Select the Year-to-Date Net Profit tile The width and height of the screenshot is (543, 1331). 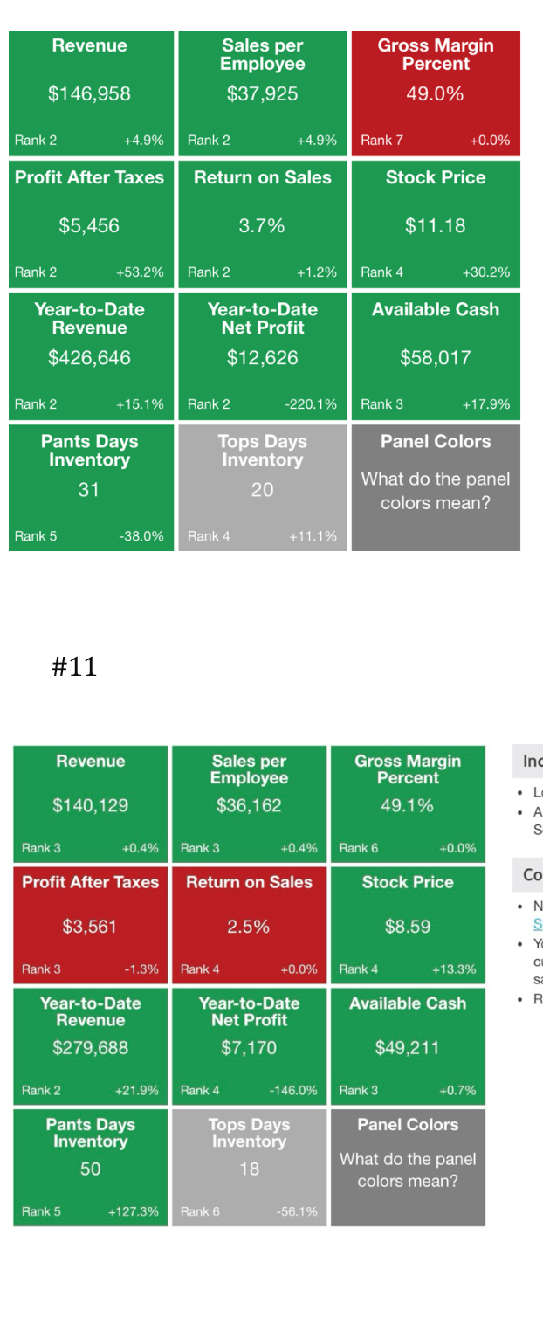[x=261, y=349]
